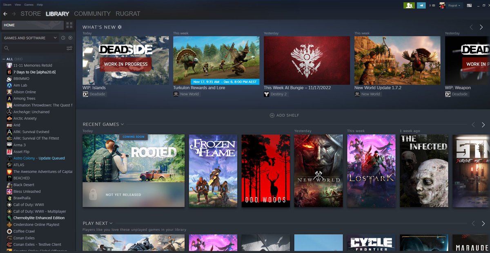The height and width of the screenshot is (253, 490).
Task: Click the search magnifier icon
Action: point(7,48)
